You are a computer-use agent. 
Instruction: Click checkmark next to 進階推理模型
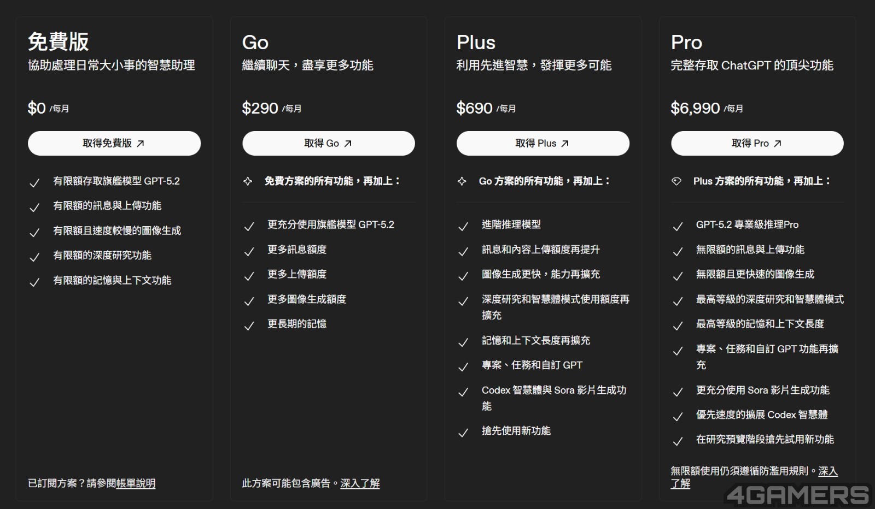(x=463, y=227)
